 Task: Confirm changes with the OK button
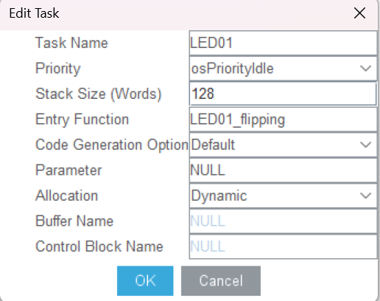(x=145, y=280)
